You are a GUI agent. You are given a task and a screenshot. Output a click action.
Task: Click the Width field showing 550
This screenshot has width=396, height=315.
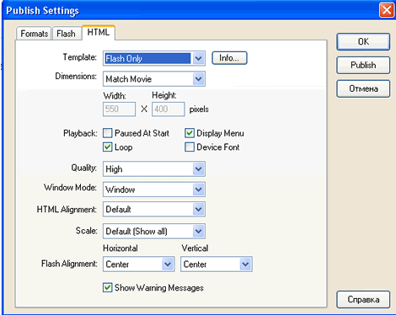click(x=119, y=109)
